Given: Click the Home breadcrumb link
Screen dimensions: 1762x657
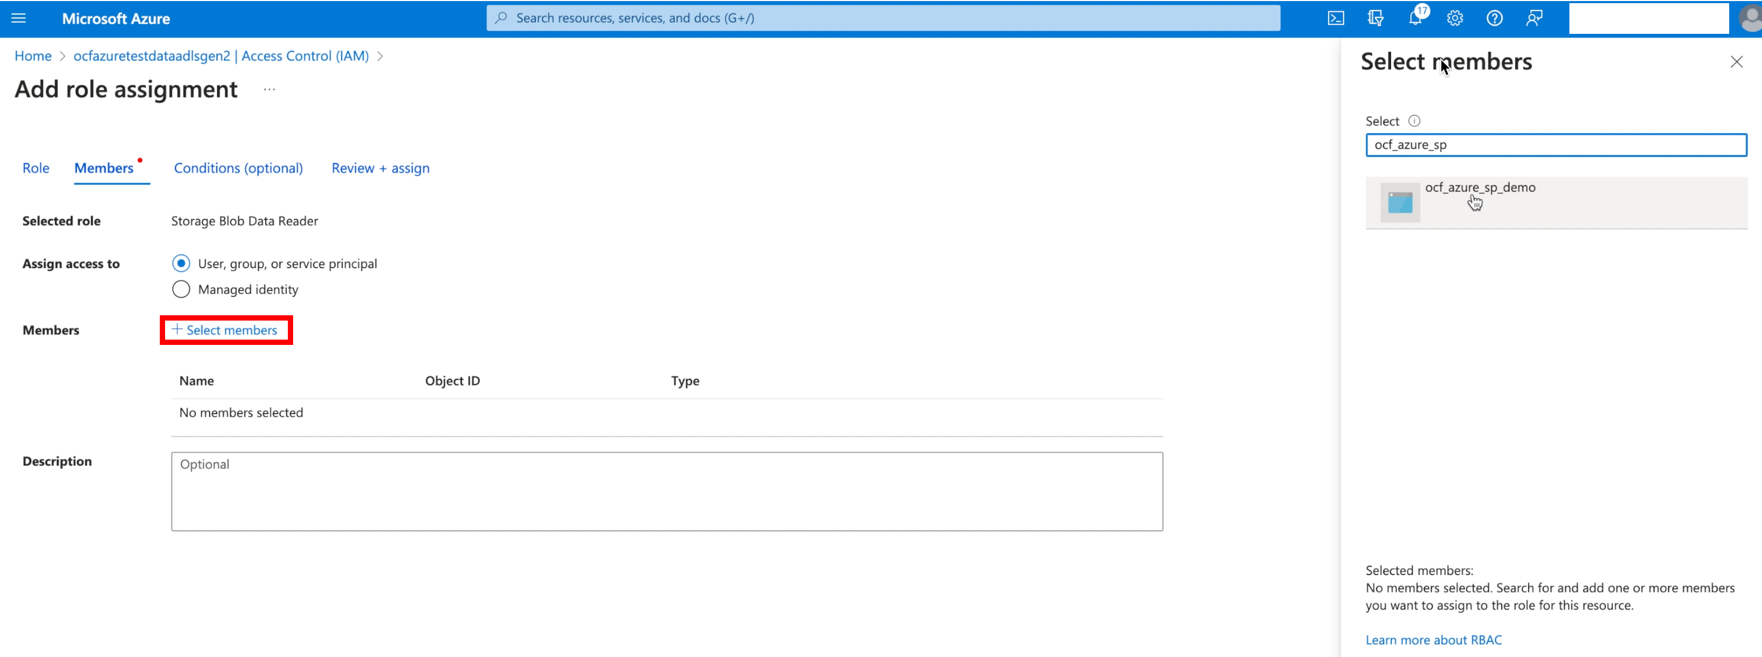Looking at the screenshot, I should coord(33,56).
